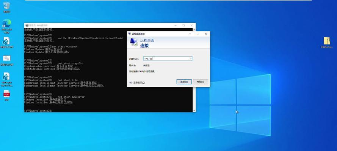Minimize the Command Prompt window

[176, 25]
